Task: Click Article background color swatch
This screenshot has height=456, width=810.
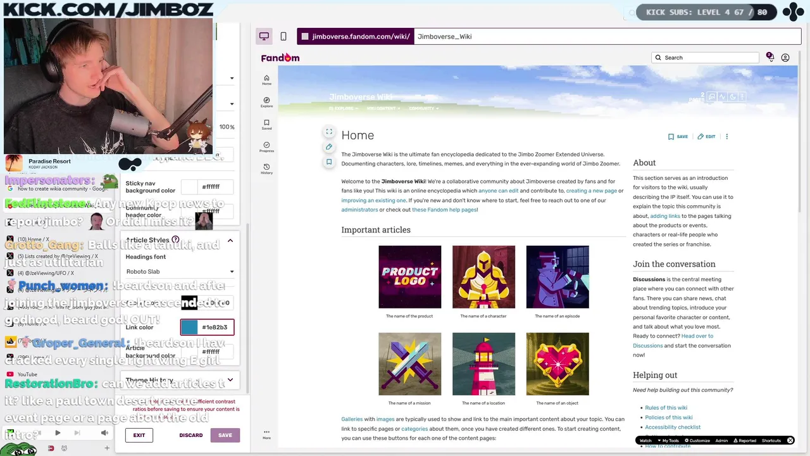Action: click(189, 351)
